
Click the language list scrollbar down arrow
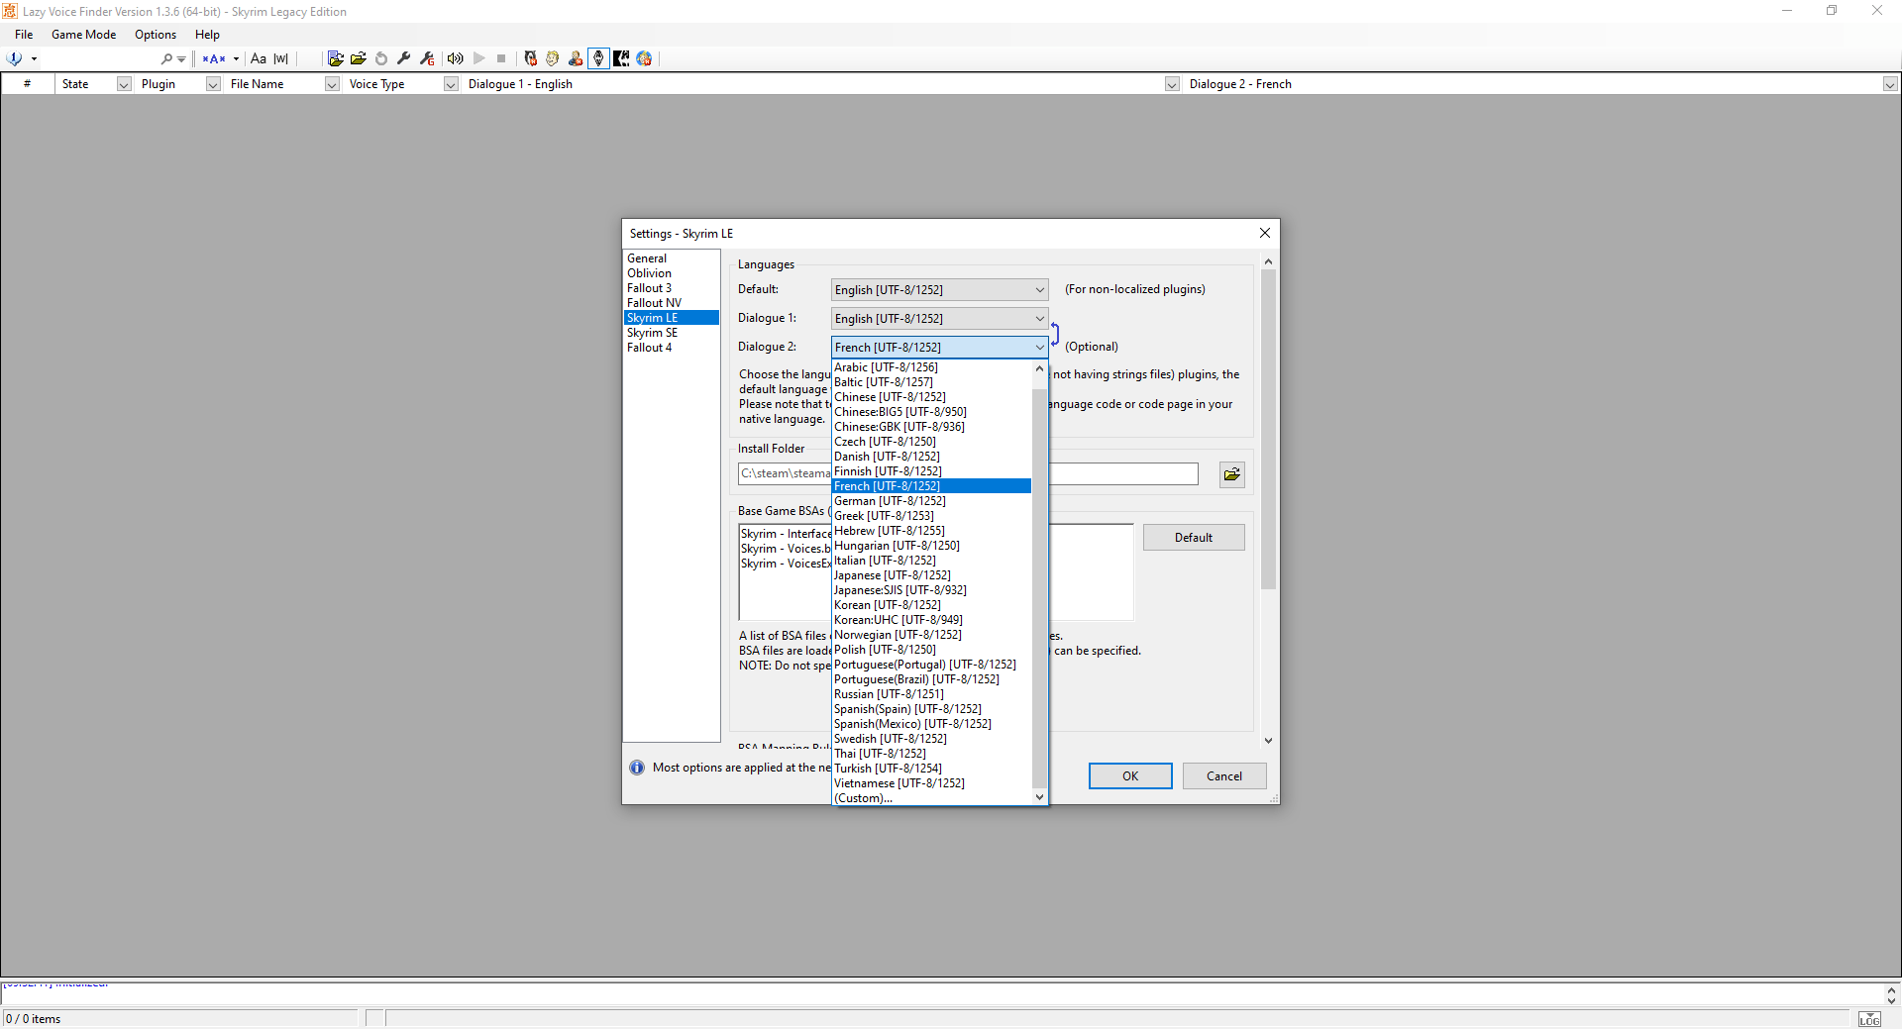(1039, 797)
